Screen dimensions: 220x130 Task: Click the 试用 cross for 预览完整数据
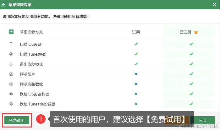coord(136,84)
